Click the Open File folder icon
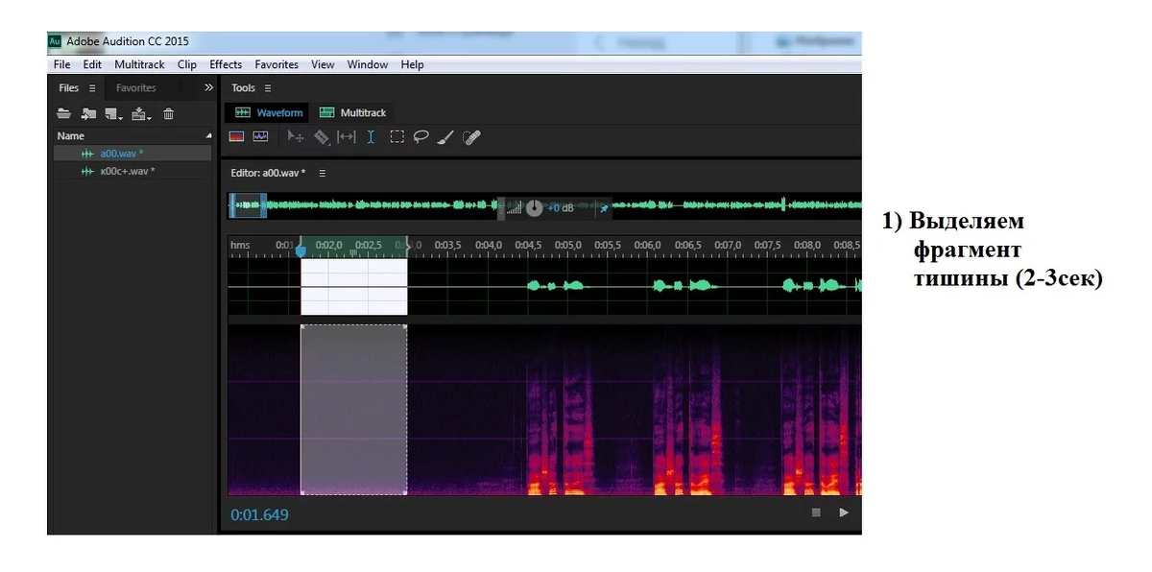 pyautogui.click(x=63, y=113)
